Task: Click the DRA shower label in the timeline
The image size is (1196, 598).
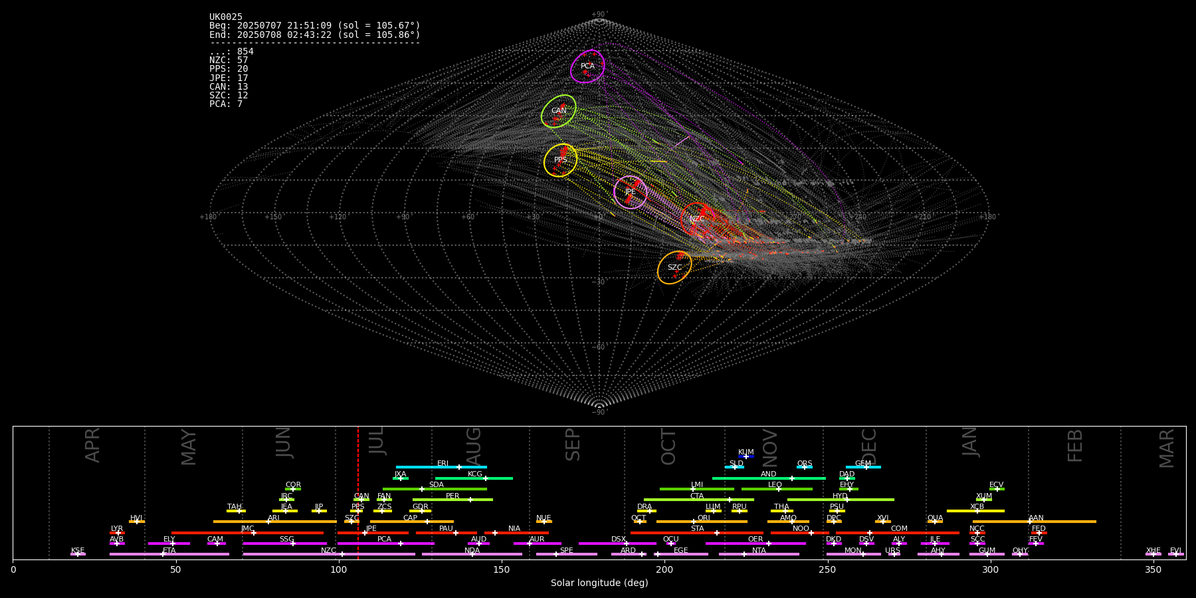Action: tap(645, 507)
